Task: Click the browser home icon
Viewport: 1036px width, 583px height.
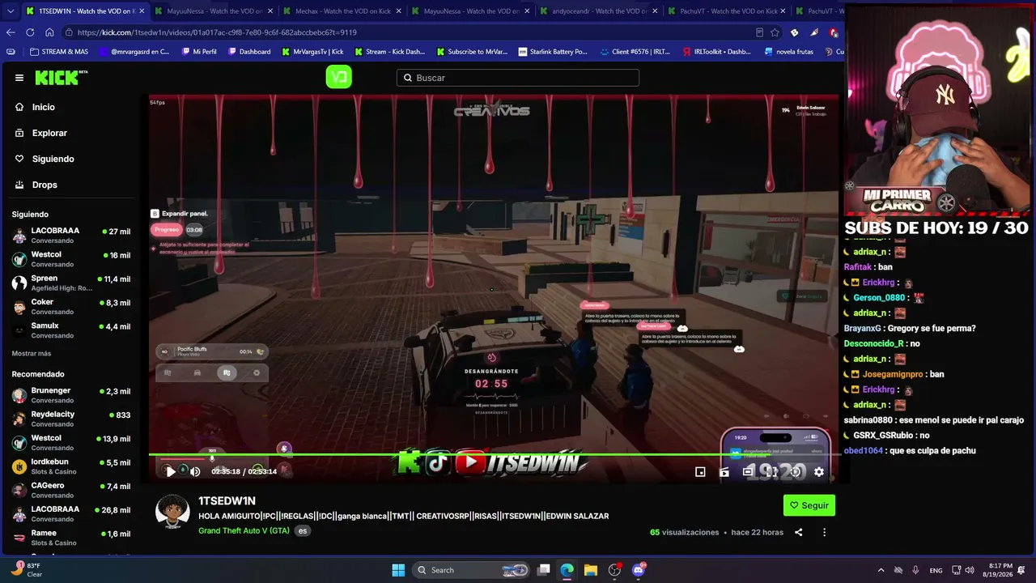Action: point(49,32)
